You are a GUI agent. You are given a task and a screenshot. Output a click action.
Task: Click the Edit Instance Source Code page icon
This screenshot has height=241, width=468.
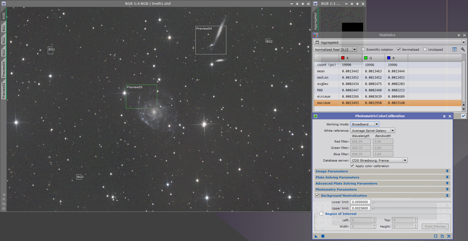[x=442, y=236]
